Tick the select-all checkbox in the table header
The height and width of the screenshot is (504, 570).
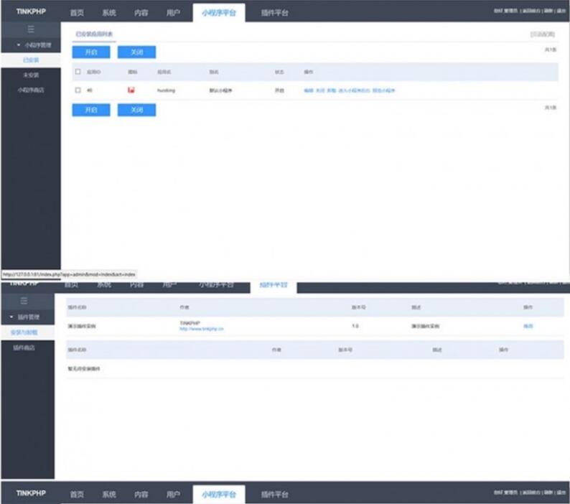click(x=78, y=72)
